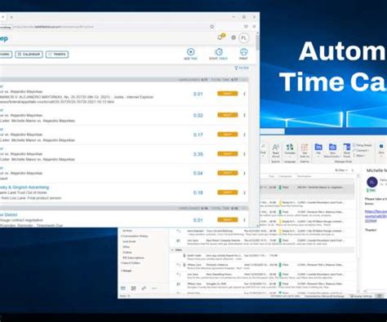Open the settings gear beside the FL avatar
The image size is (387, 322).
(234, 37)
